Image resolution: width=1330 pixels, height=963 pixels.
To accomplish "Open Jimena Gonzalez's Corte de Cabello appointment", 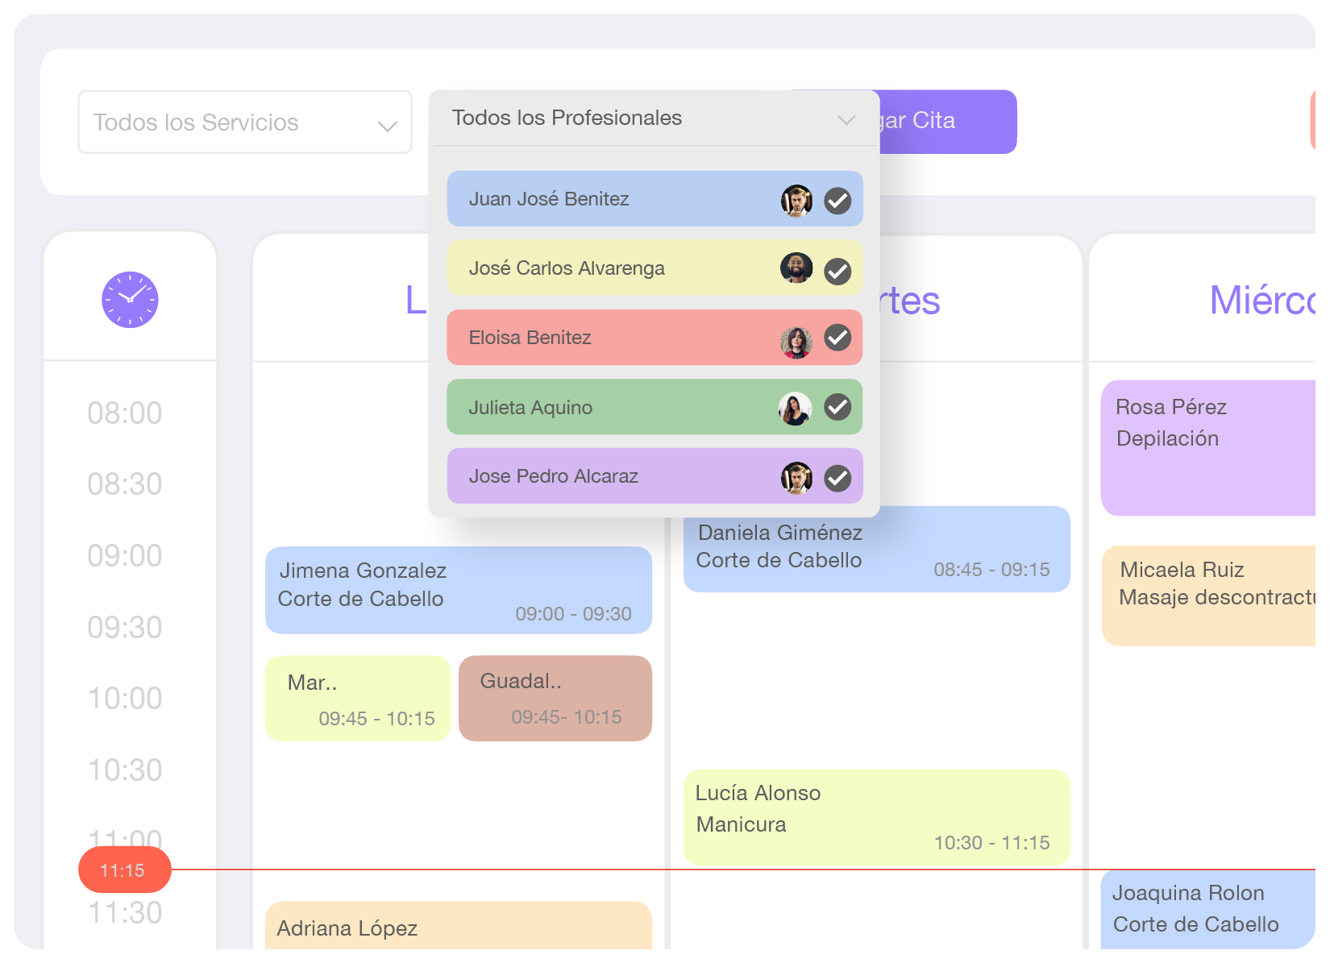I will (458, 590).
